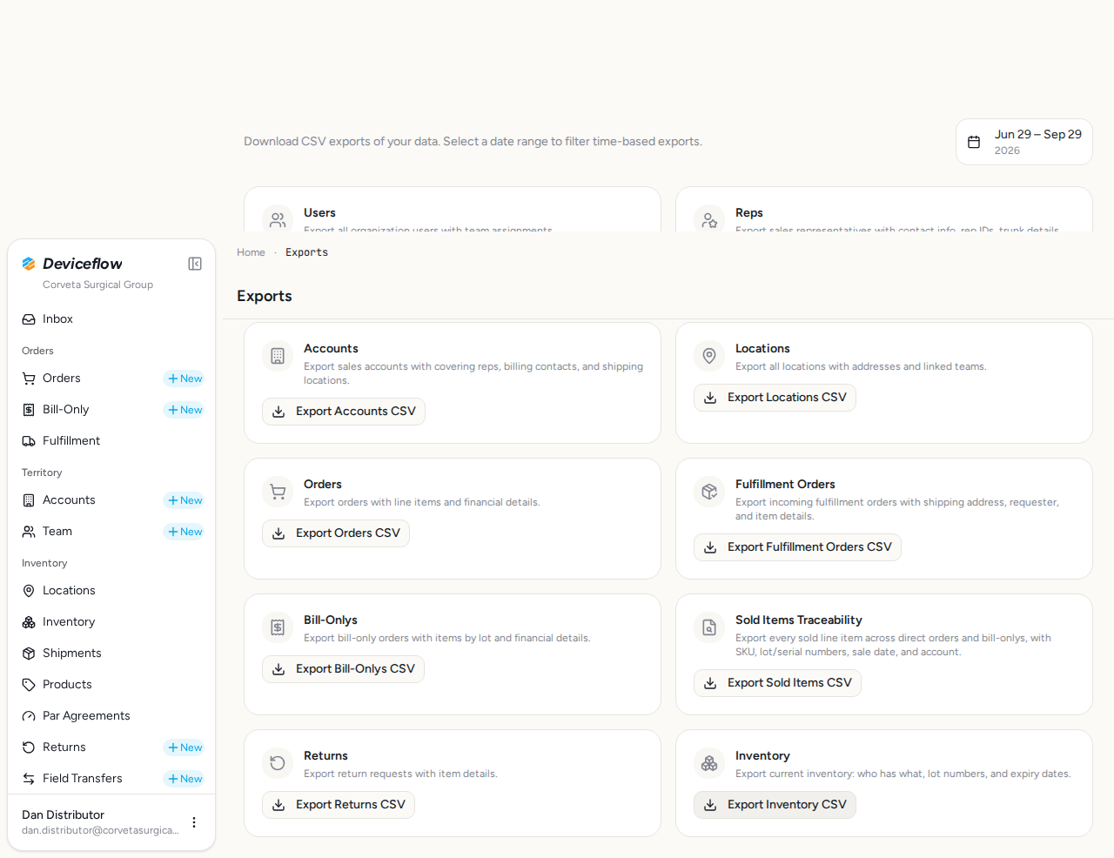The image size is (1114, 858).
Task: Click the Export Inventory CSV button
Action: click(x=775, y=805)
